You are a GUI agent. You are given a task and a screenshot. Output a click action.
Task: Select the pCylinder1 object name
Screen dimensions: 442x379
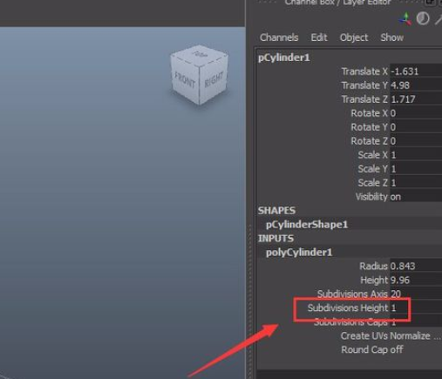284,58
